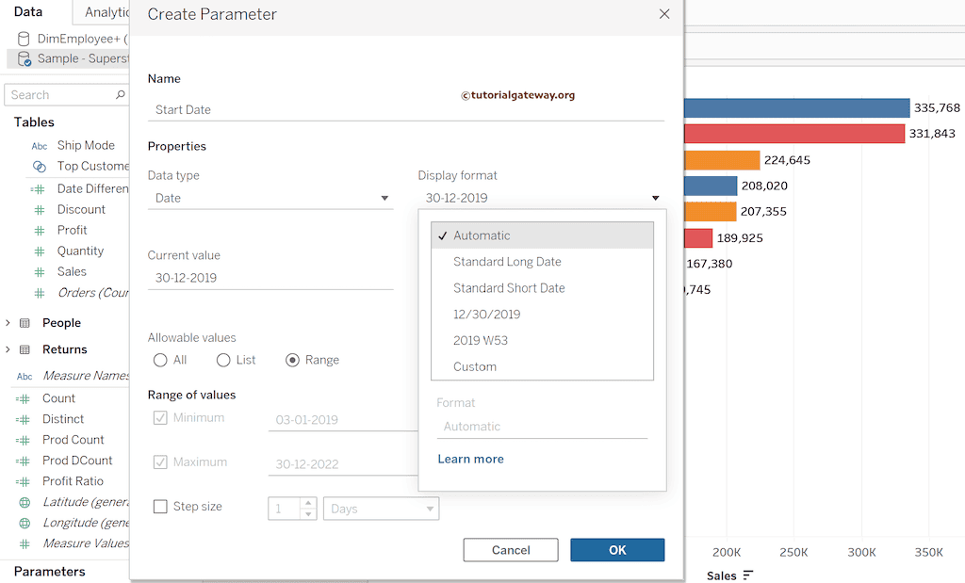Switch to the Analytics tab
This screenshot has width=965, height=583.
coord(106,12)
